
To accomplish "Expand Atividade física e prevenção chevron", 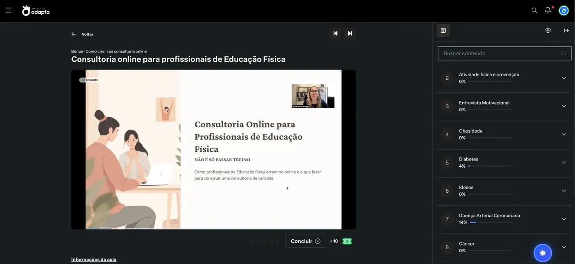I will tap(564, 78).
